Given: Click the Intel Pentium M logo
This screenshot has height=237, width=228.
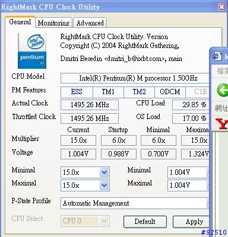Looking at the screenshot, I should coord(32,51).
